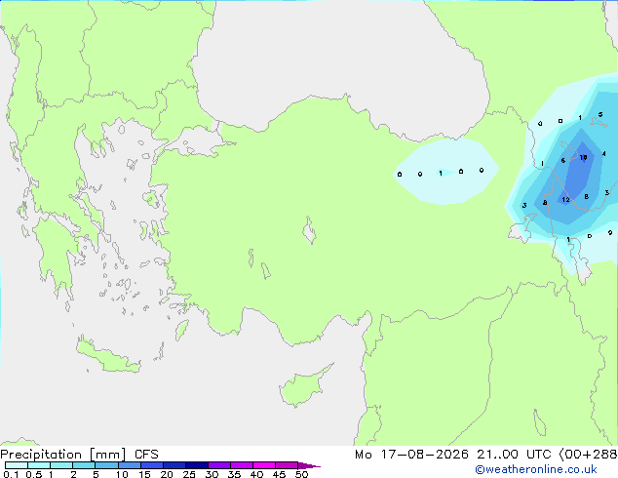Click the 1–2 mm legend swatch

(61, 465)
